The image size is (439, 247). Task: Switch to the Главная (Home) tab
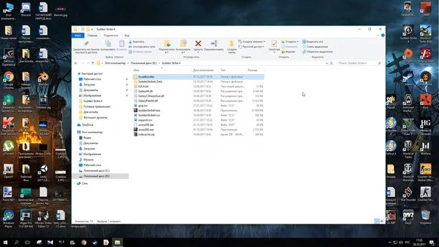[92, 36]
